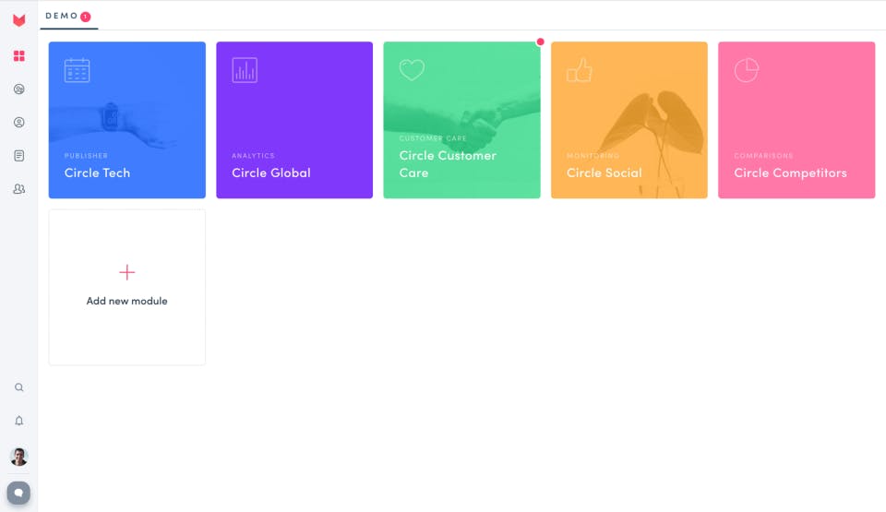886x512 pixels.
Task: Click the CUSTOMER CARE label text
Action: (x=433, y=138)
